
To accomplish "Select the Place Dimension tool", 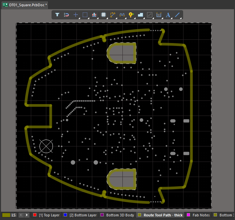I will [159, 15].
